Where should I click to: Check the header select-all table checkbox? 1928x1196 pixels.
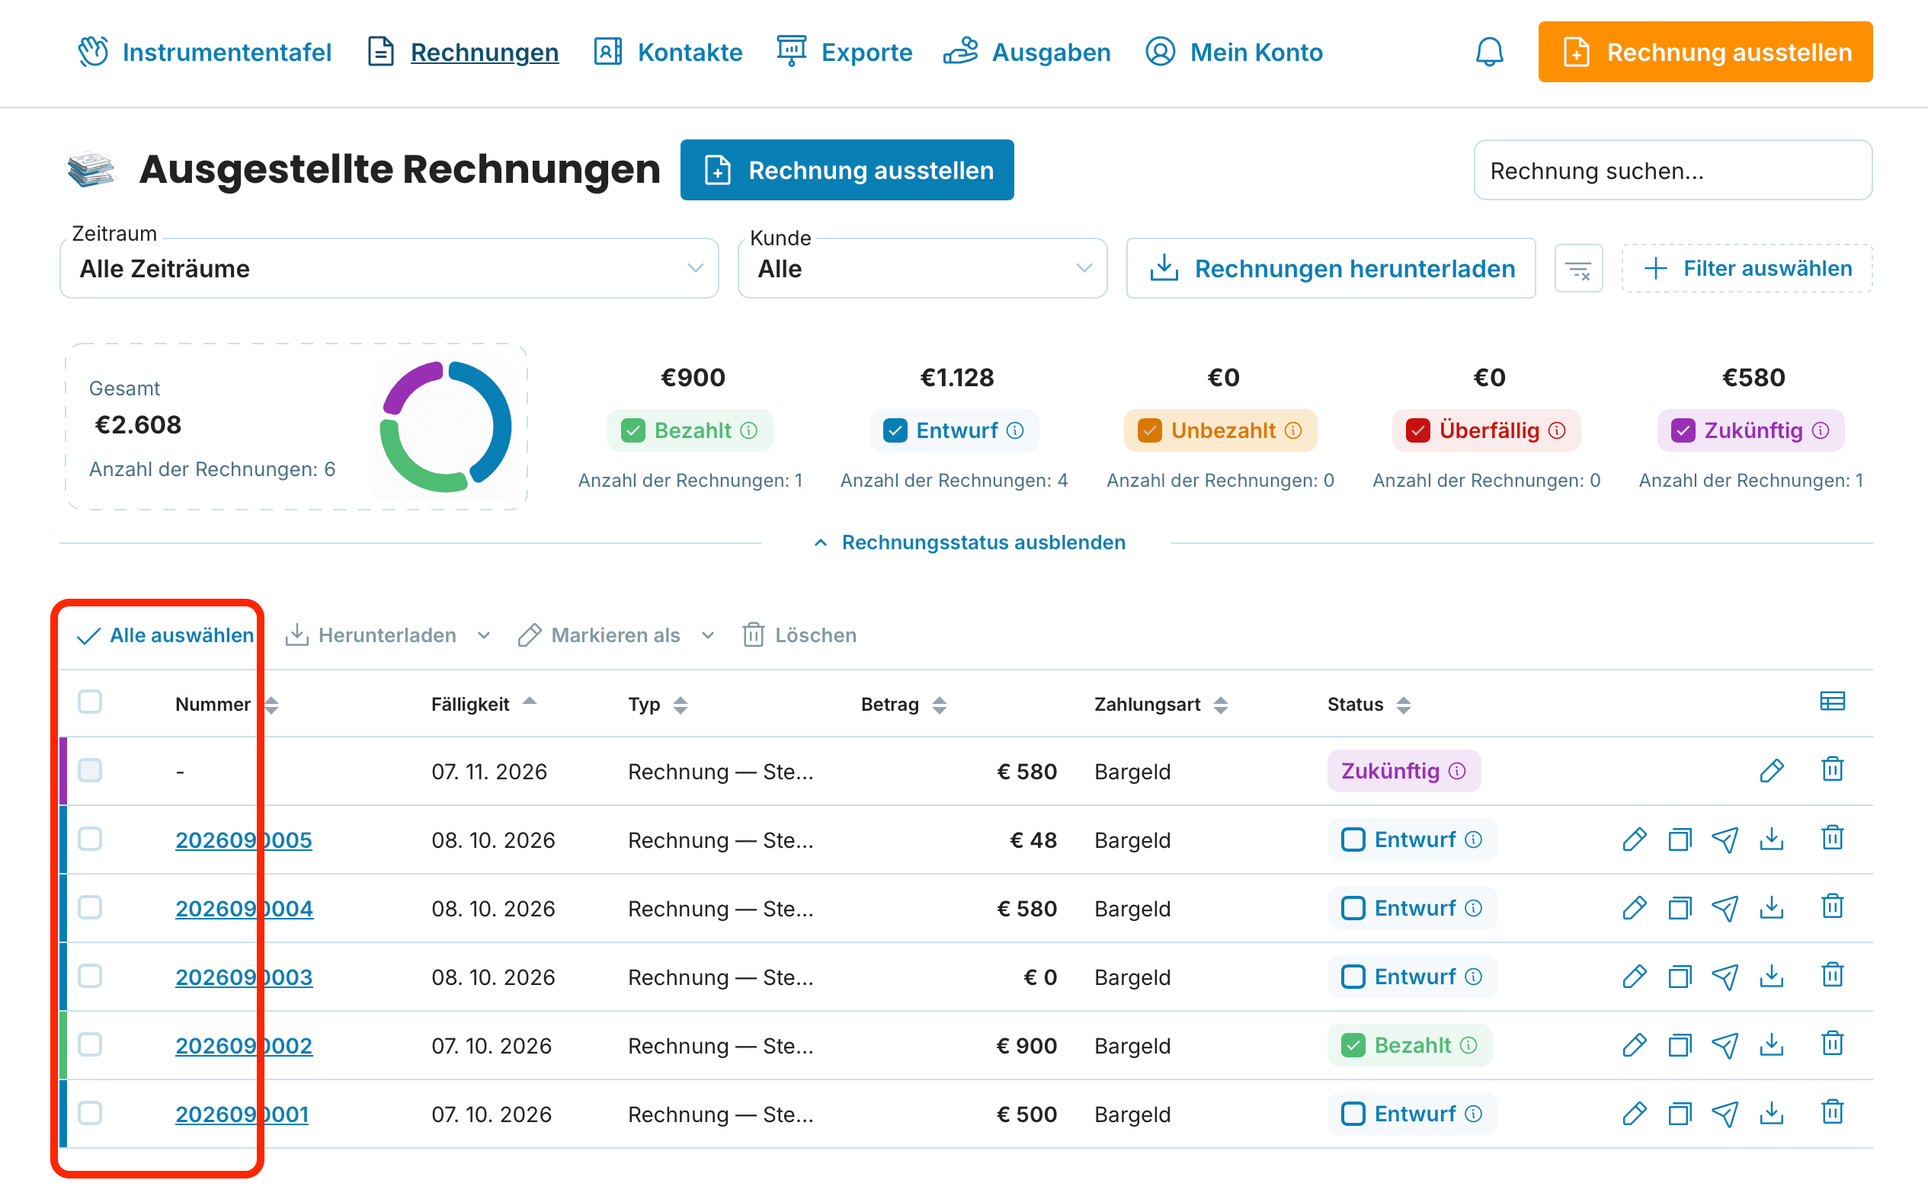pos(90,702)
